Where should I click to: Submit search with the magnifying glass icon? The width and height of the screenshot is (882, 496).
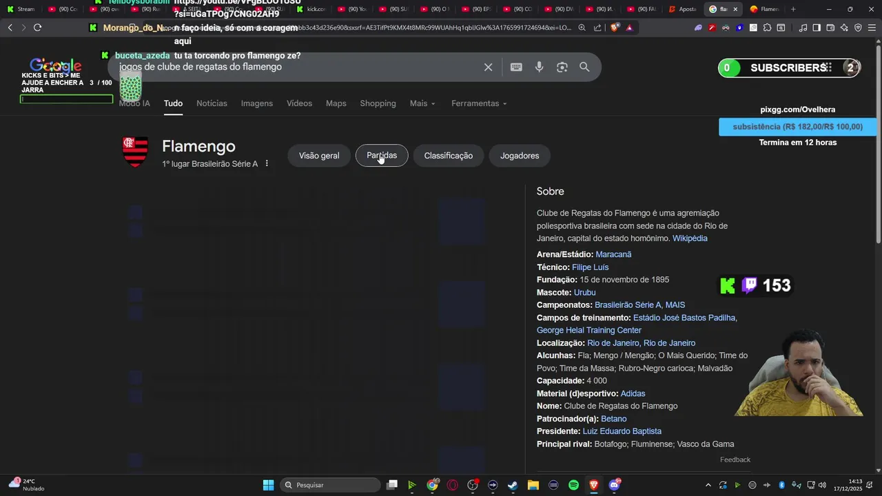(x=584, y=67)
